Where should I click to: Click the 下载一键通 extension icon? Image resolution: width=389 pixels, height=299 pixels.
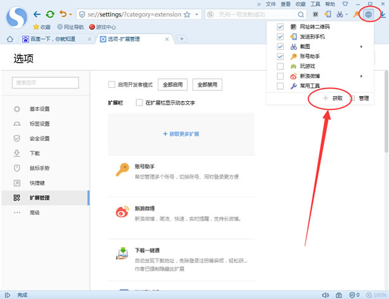coord(122,253)
